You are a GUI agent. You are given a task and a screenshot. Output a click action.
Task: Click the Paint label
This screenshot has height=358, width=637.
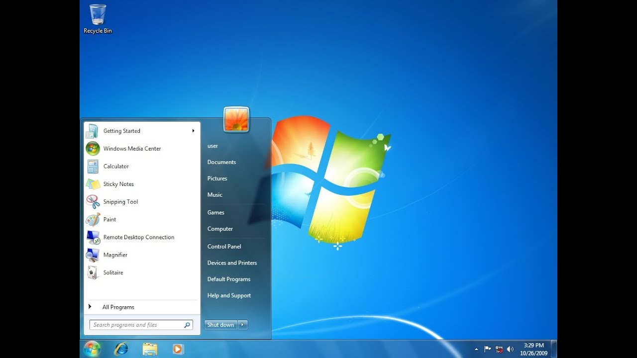coord(109,219)
